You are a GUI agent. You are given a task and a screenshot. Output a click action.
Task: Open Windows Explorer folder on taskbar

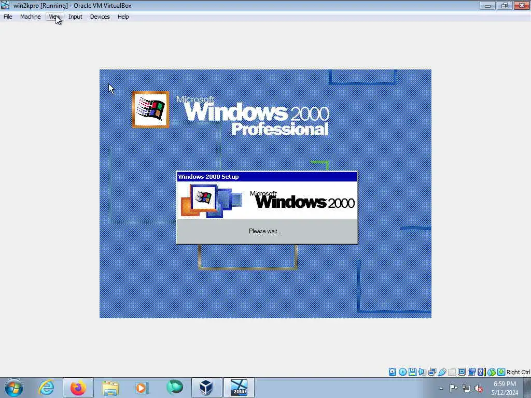[x=110, y=388]
